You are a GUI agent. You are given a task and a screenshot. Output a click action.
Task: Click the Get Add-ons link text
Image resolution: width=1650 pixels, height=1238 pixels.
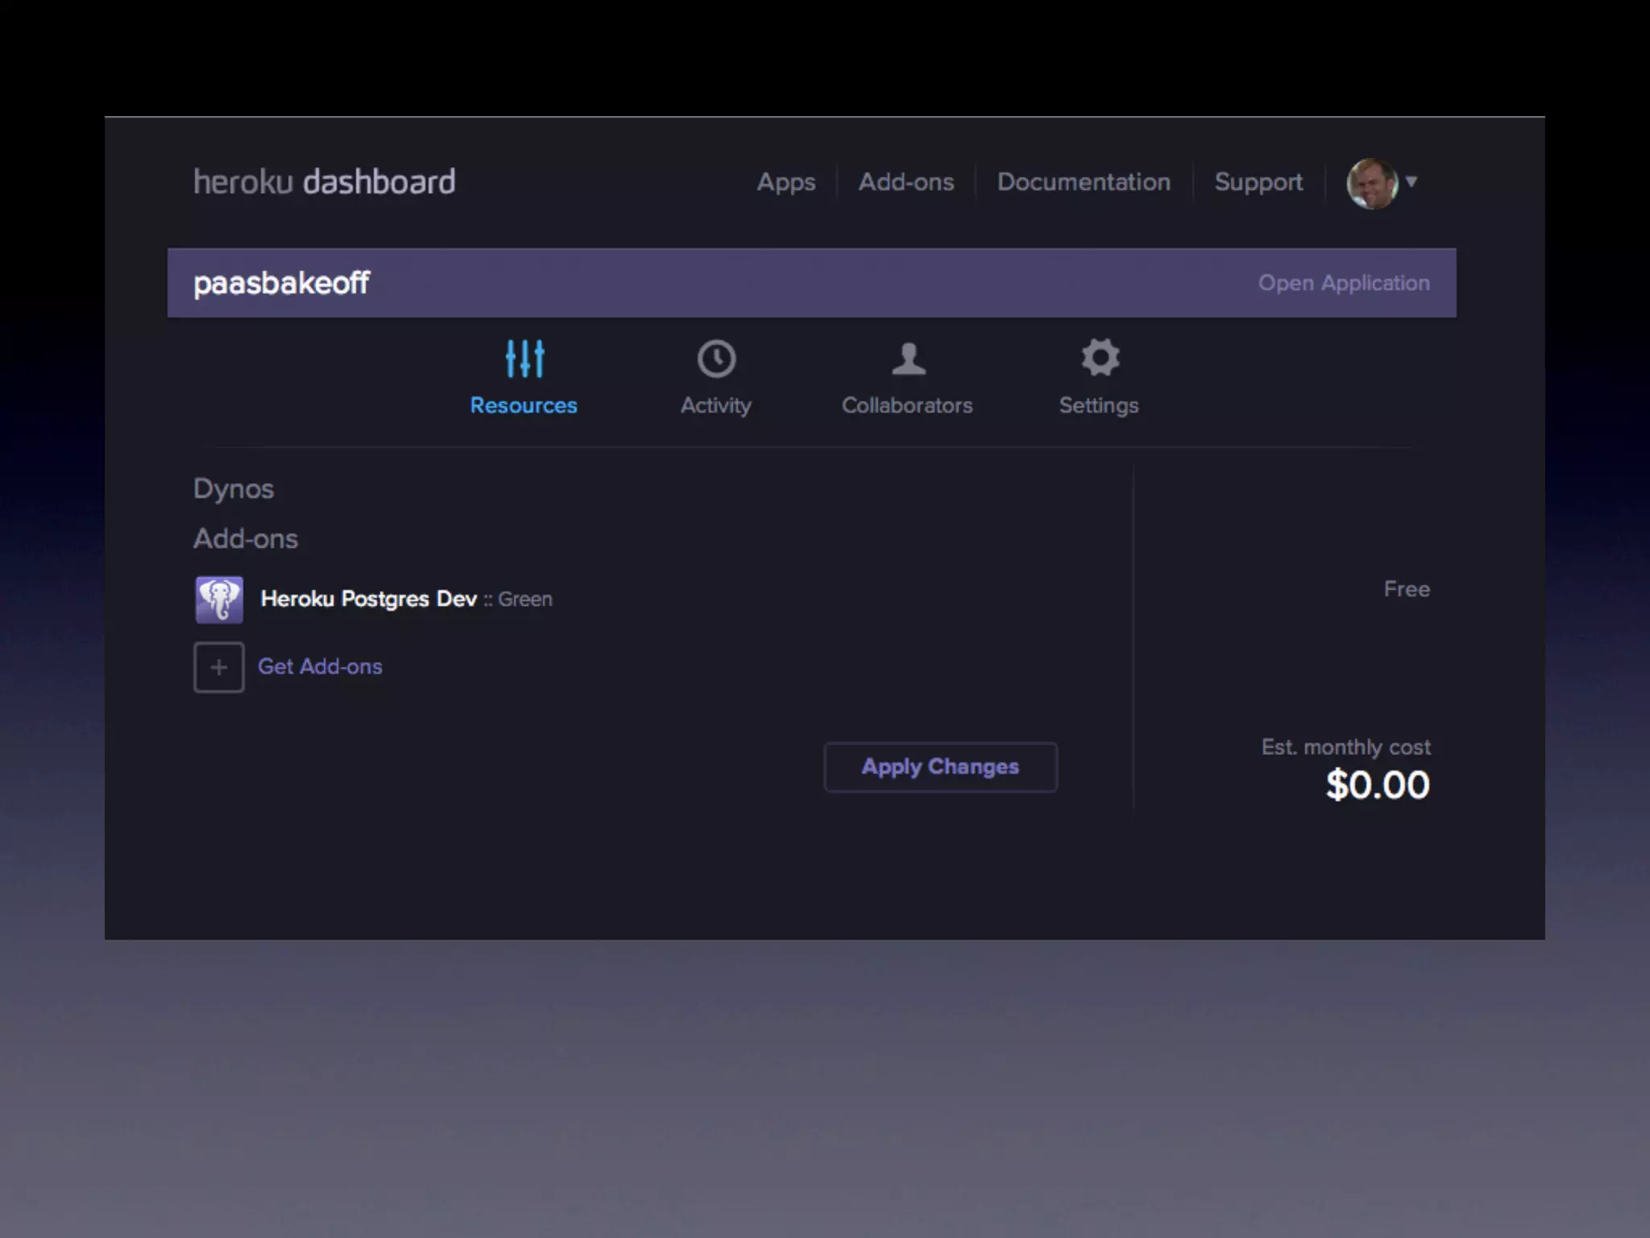320,667
